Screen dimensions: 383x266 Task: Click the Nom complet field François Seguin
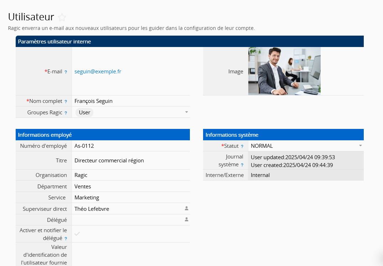pos(93,101)
